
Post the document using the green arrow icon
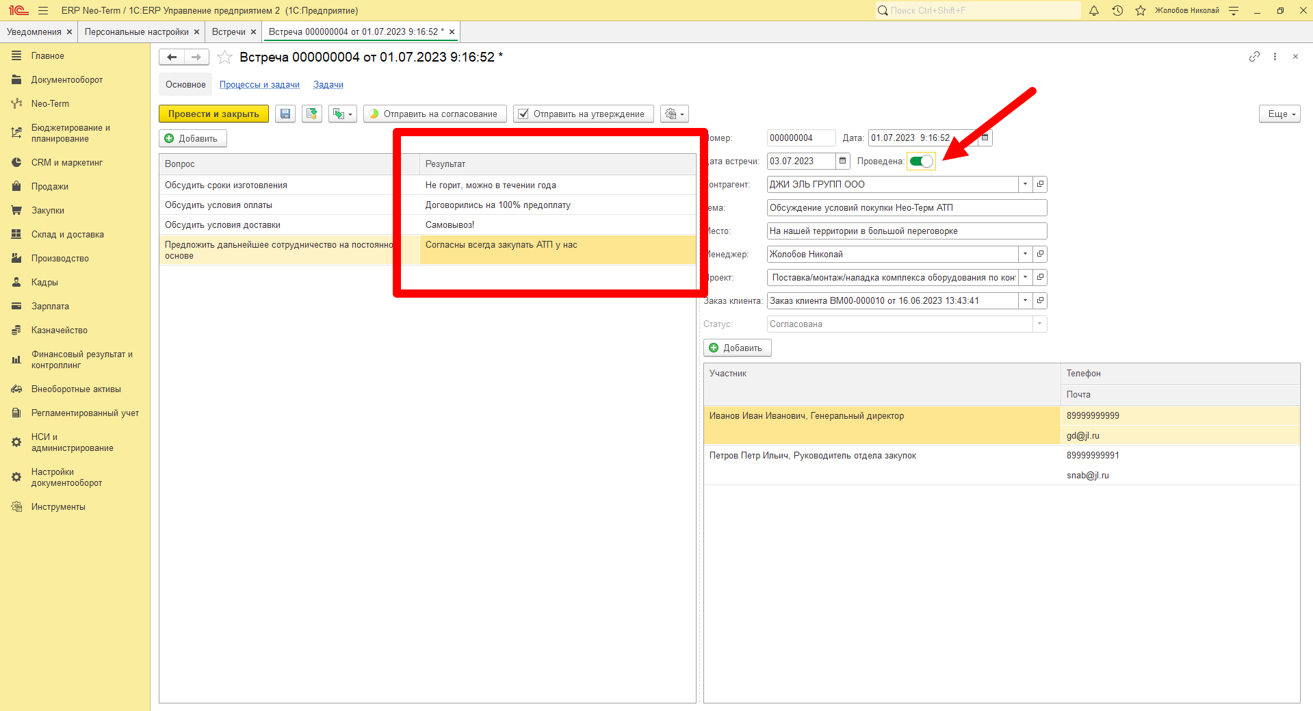(x=312, y=114)
